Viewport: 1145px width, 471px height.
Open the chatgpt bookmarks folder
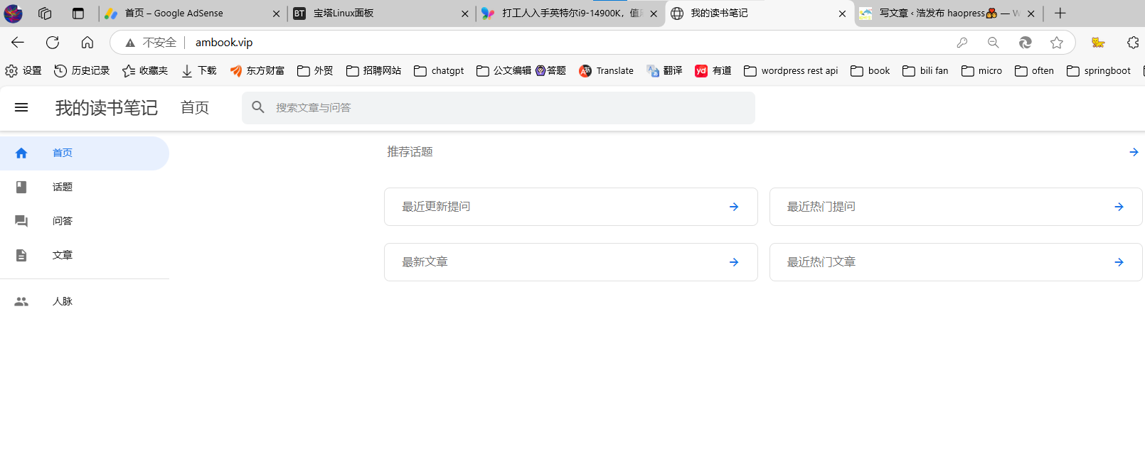click(440, 70)
